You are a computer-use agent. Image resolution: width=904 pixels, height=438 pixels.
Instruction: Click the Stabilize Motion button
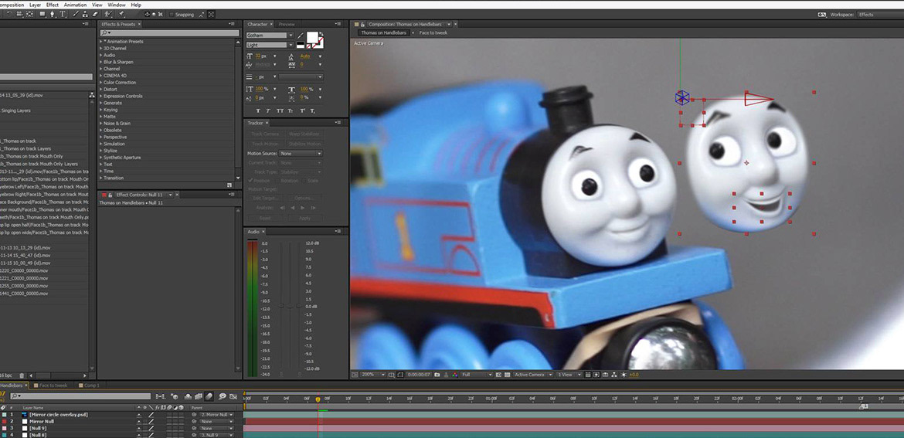click(x=304, y=144)
